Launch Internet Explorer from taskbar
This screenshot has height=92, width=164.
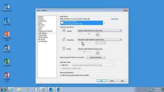(x=11, y=89)
